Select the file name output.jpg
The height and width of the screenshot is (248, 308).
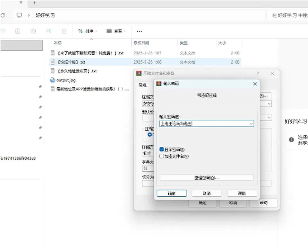tap(66, 80)
